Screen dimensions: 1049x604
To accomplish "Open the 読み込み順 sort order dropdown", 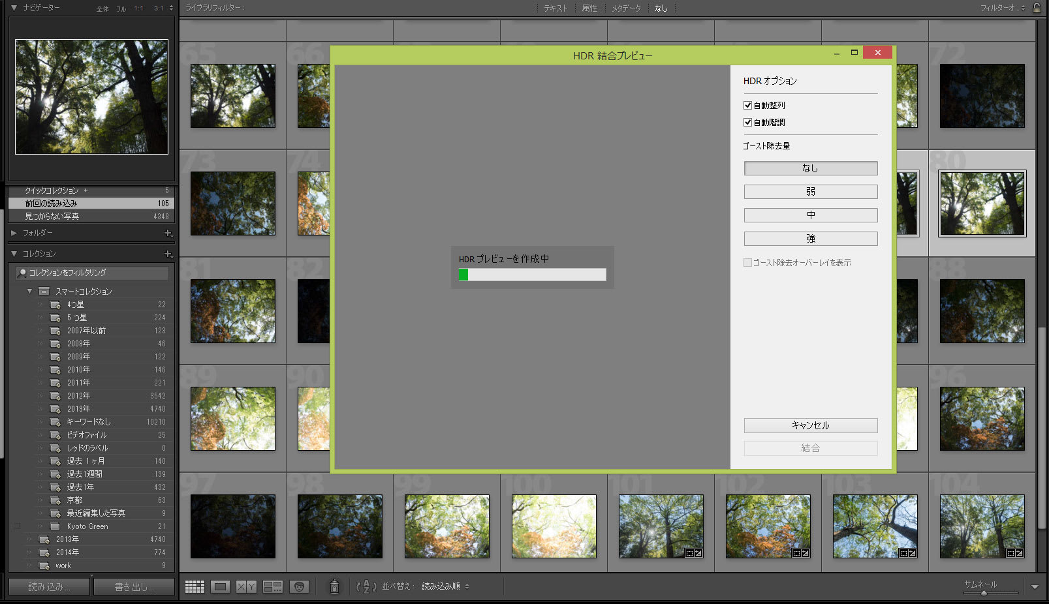I will [x=445, y=586].
